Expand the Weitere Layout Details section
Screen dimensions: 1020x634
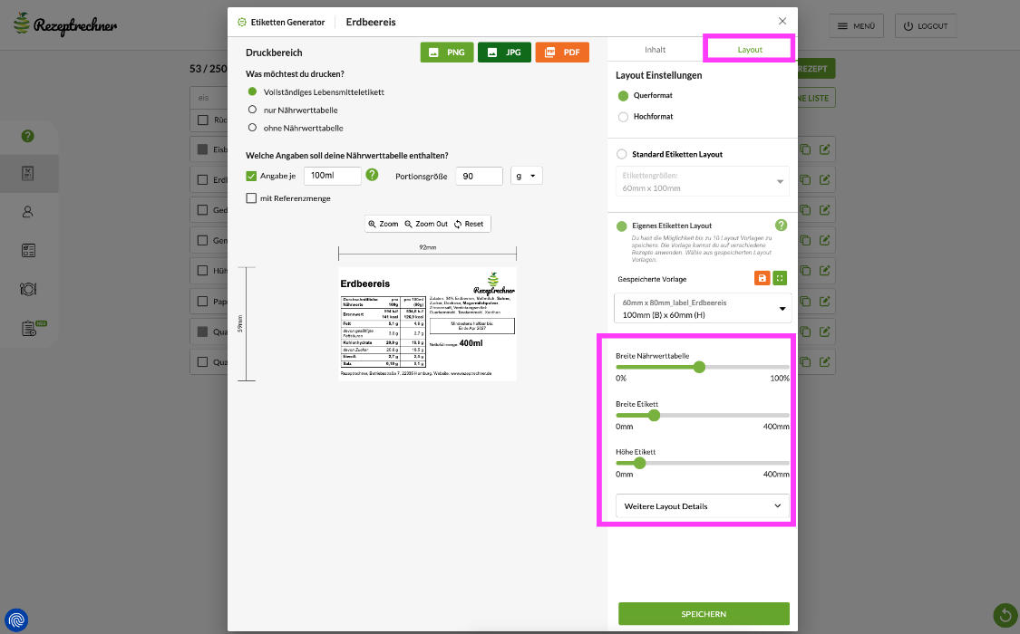[703, 505]
